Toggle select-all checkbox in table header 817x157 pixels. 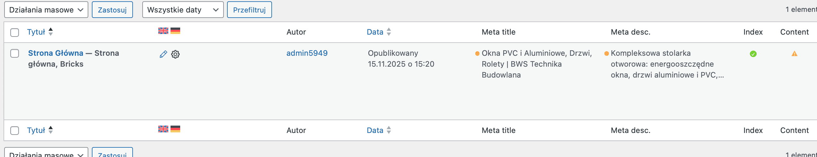coord(15,32)
